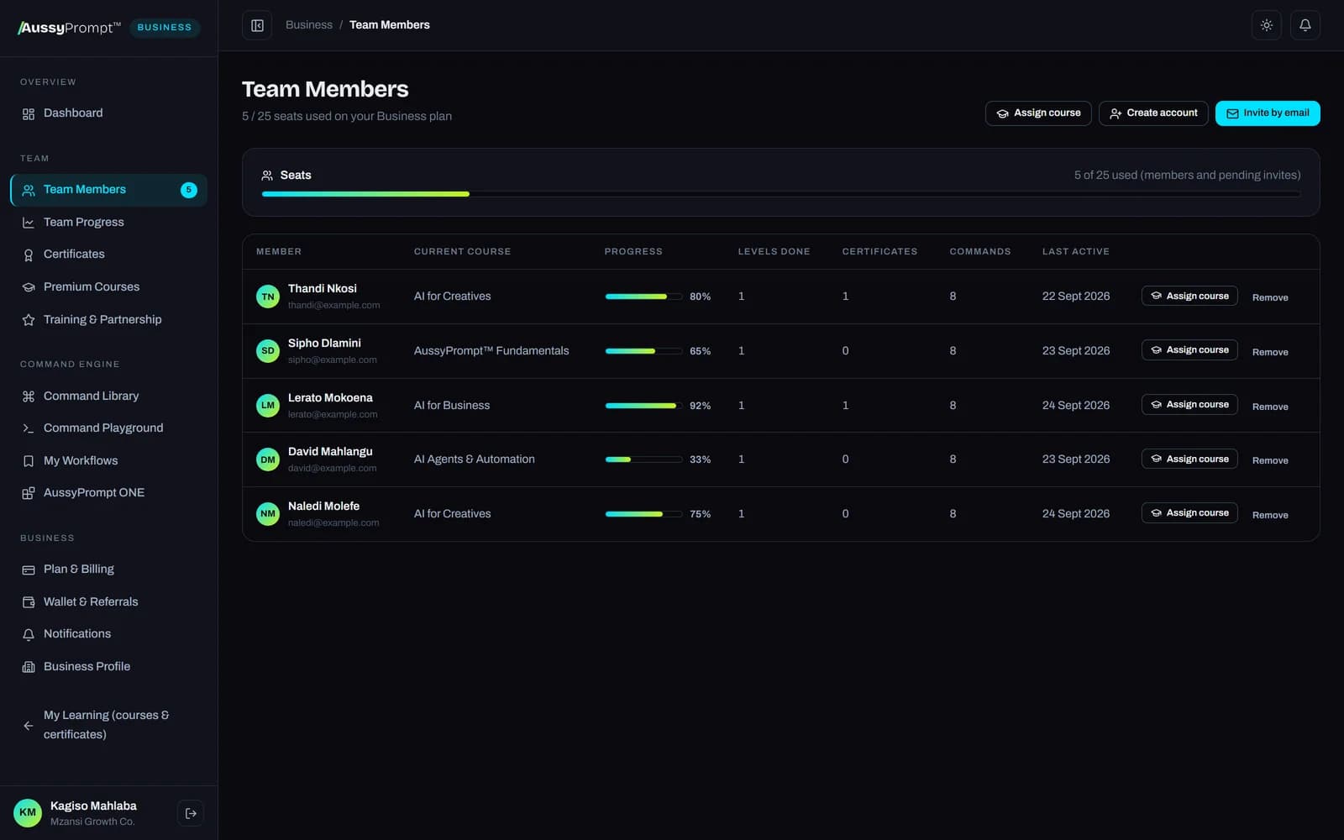This screenshot has height=840, width=1344.
Task: Open the Certificates section
Action: pos(108,254)
